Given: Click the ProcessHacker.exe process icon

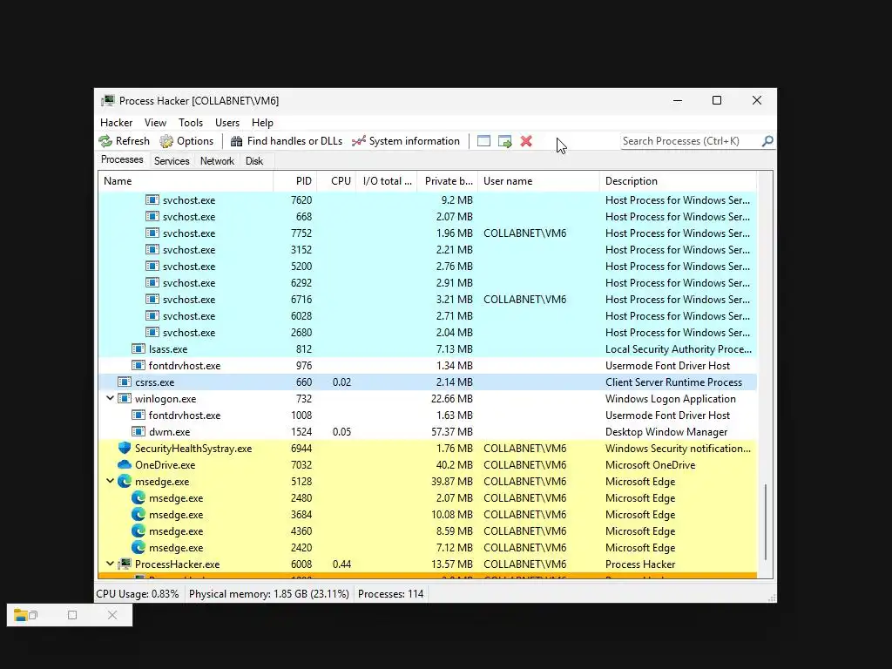Looking at the screenshot, I should coord(124,564).
